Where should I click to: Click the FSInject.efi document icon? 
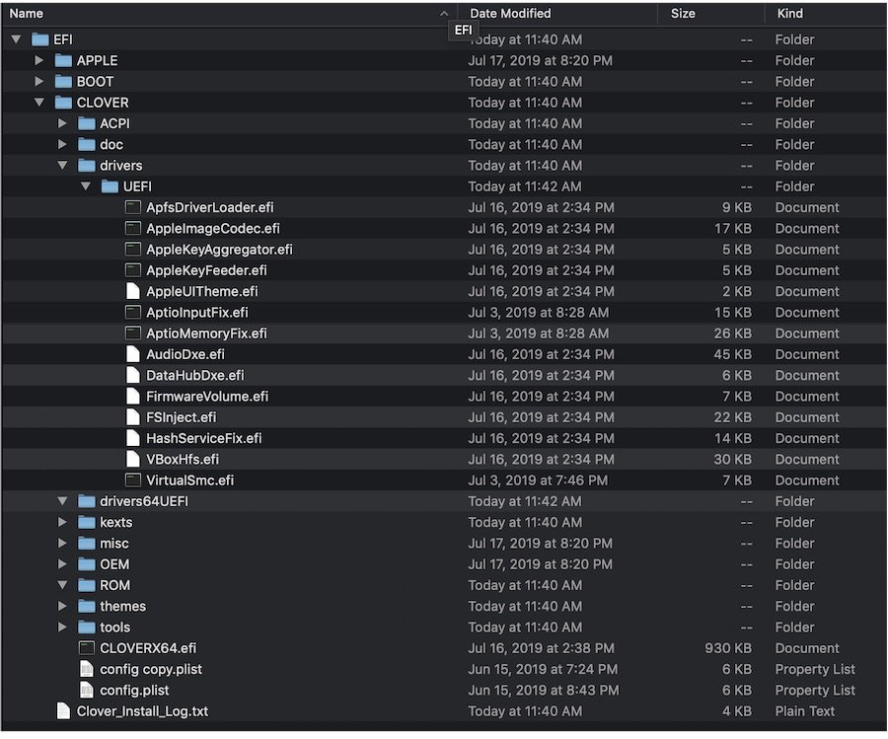pos(133,416)
